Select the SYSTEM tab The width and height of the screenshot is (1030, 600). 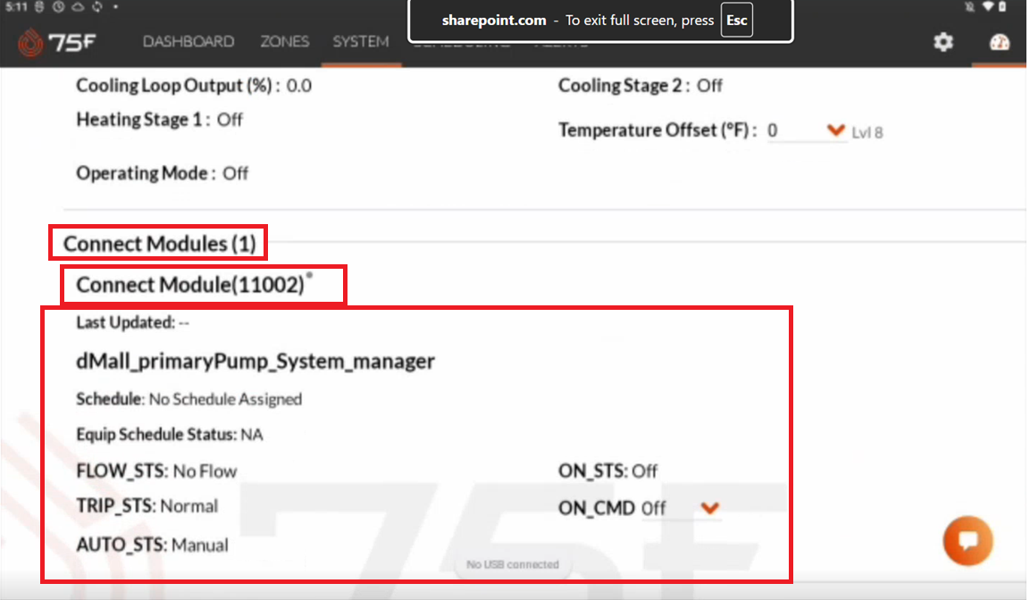361,41
